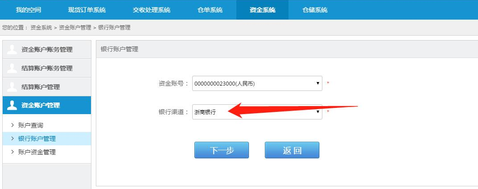The height and width of the screenshot is (189, 478).
Task: Click user icon beside 资金账户账务管理
Action: (x=12, y=49)
